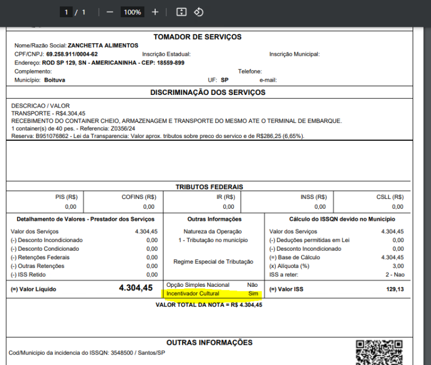Click the TRIBUTOS FEDERAIS heading
431x365 pixels.
click(x=209, y=187)
